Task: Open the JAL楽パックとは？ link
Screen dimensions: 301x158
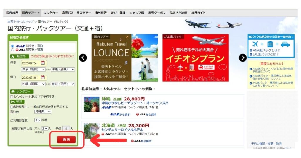Action: click(265, 54)
